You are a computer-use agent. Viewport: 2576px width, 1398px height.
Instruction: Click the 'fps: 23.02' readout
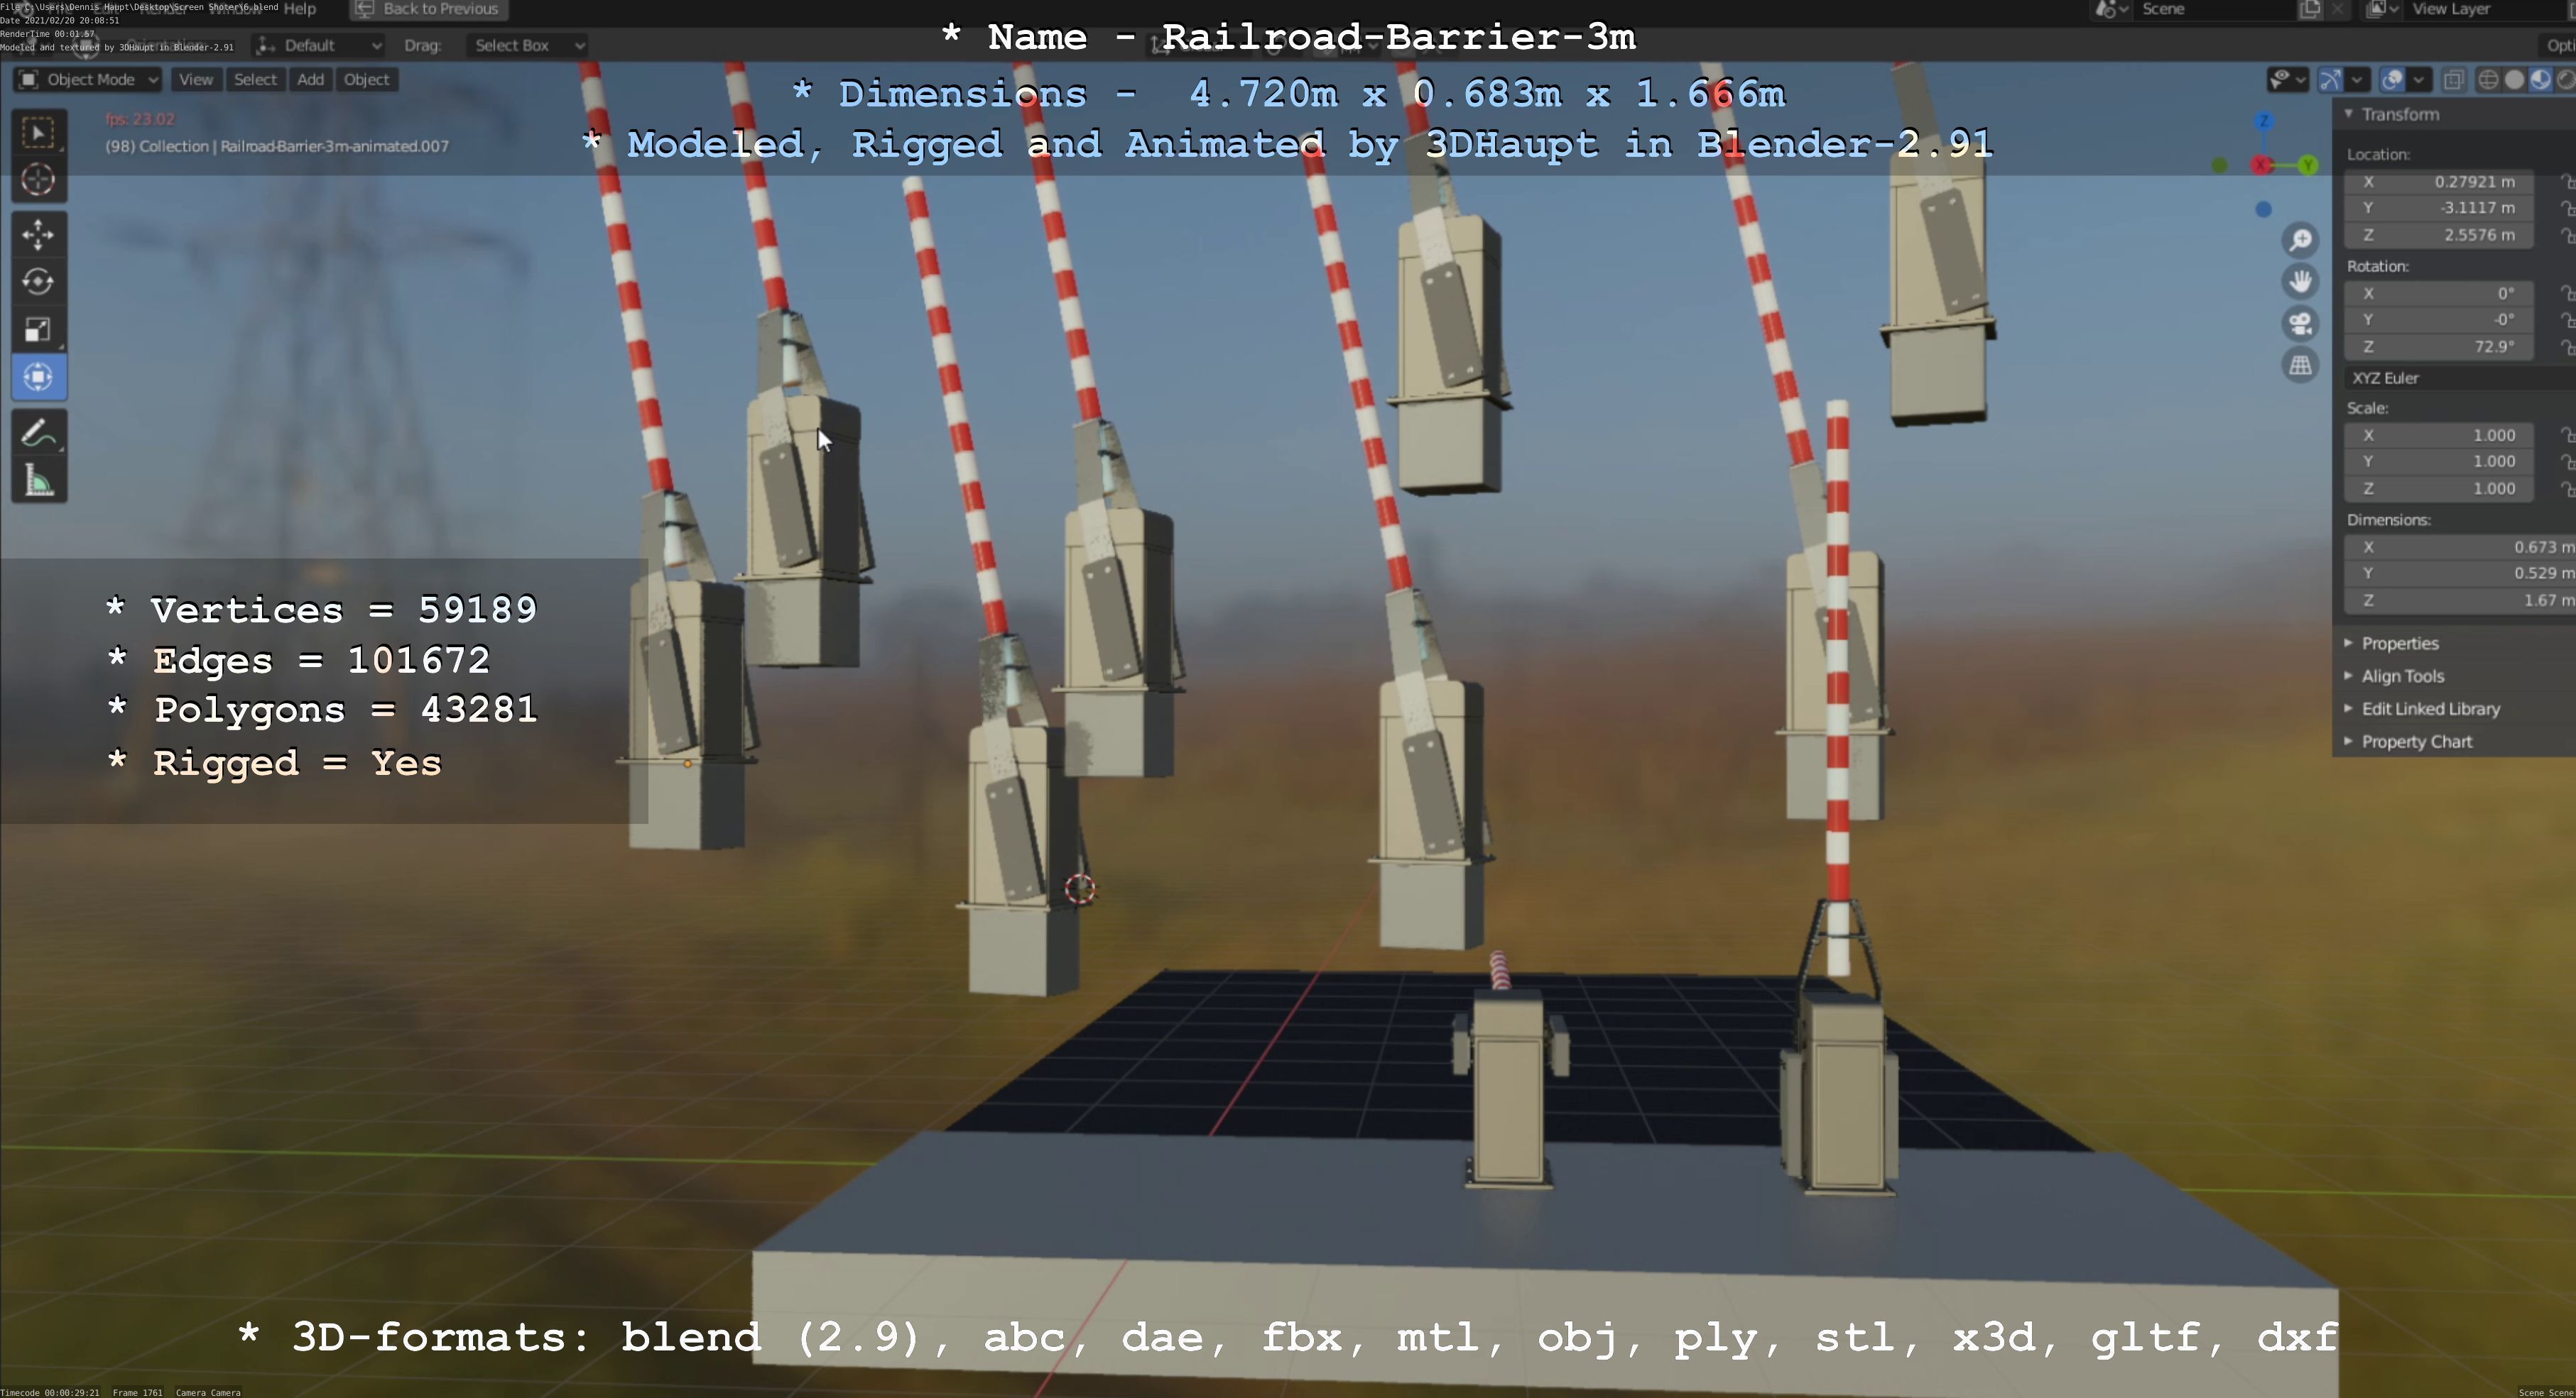point(140,119)
